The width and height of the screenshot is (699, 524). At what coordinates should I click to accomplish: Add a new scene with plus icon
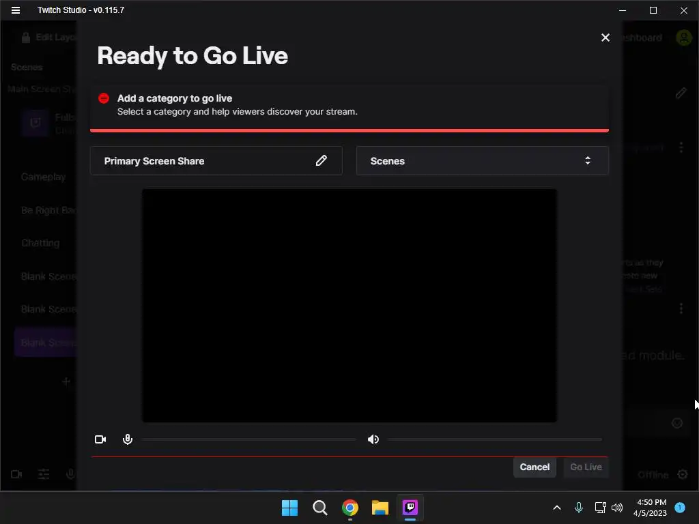click(66, 381)
